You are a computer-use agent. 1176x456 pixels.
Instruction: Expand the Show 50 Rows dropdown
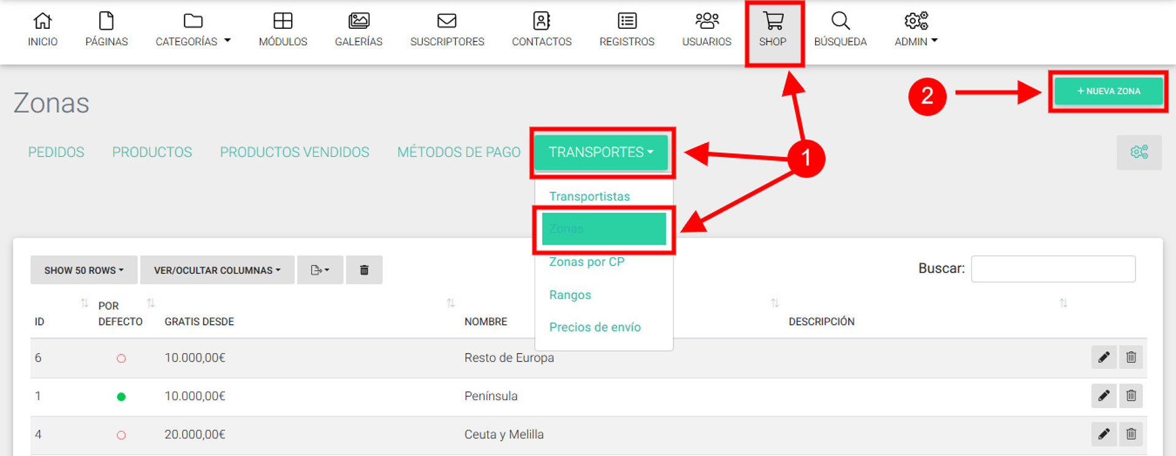coord(84,270)
